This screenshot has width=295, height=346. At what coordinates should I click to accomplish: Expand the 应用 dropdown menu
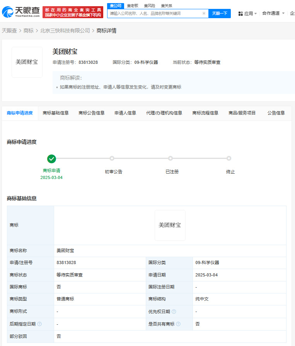[x=255, y=14]
